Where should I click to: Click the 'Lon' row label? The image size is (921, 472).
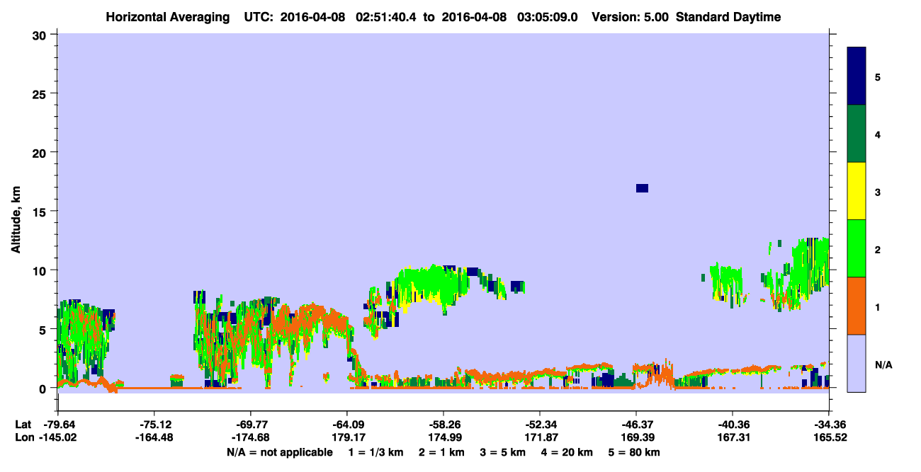[x=23, y=437]
